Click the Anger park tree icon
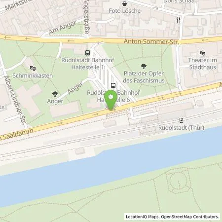The width and height of the screenshot is (222, 222). point(55,94)
